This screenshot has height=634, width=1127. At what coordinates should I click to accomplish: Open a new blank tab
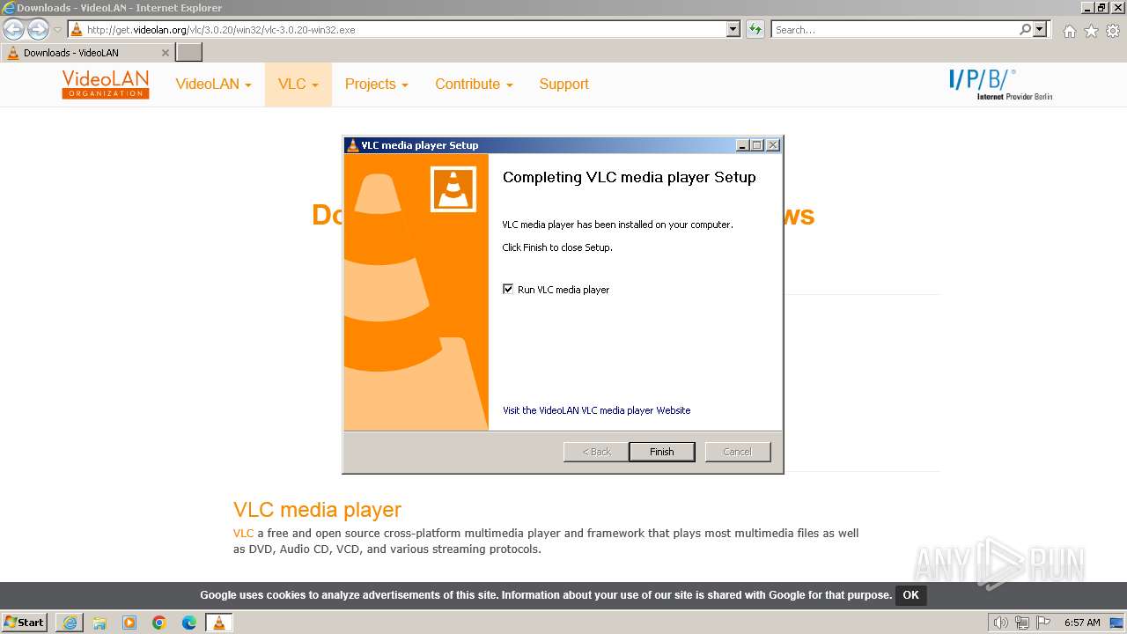(189, 53)
